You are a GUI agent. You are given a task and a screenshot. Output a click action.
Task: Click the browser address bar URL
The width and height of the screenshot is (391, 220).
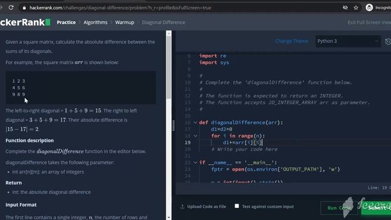click(x=120, y=8)
